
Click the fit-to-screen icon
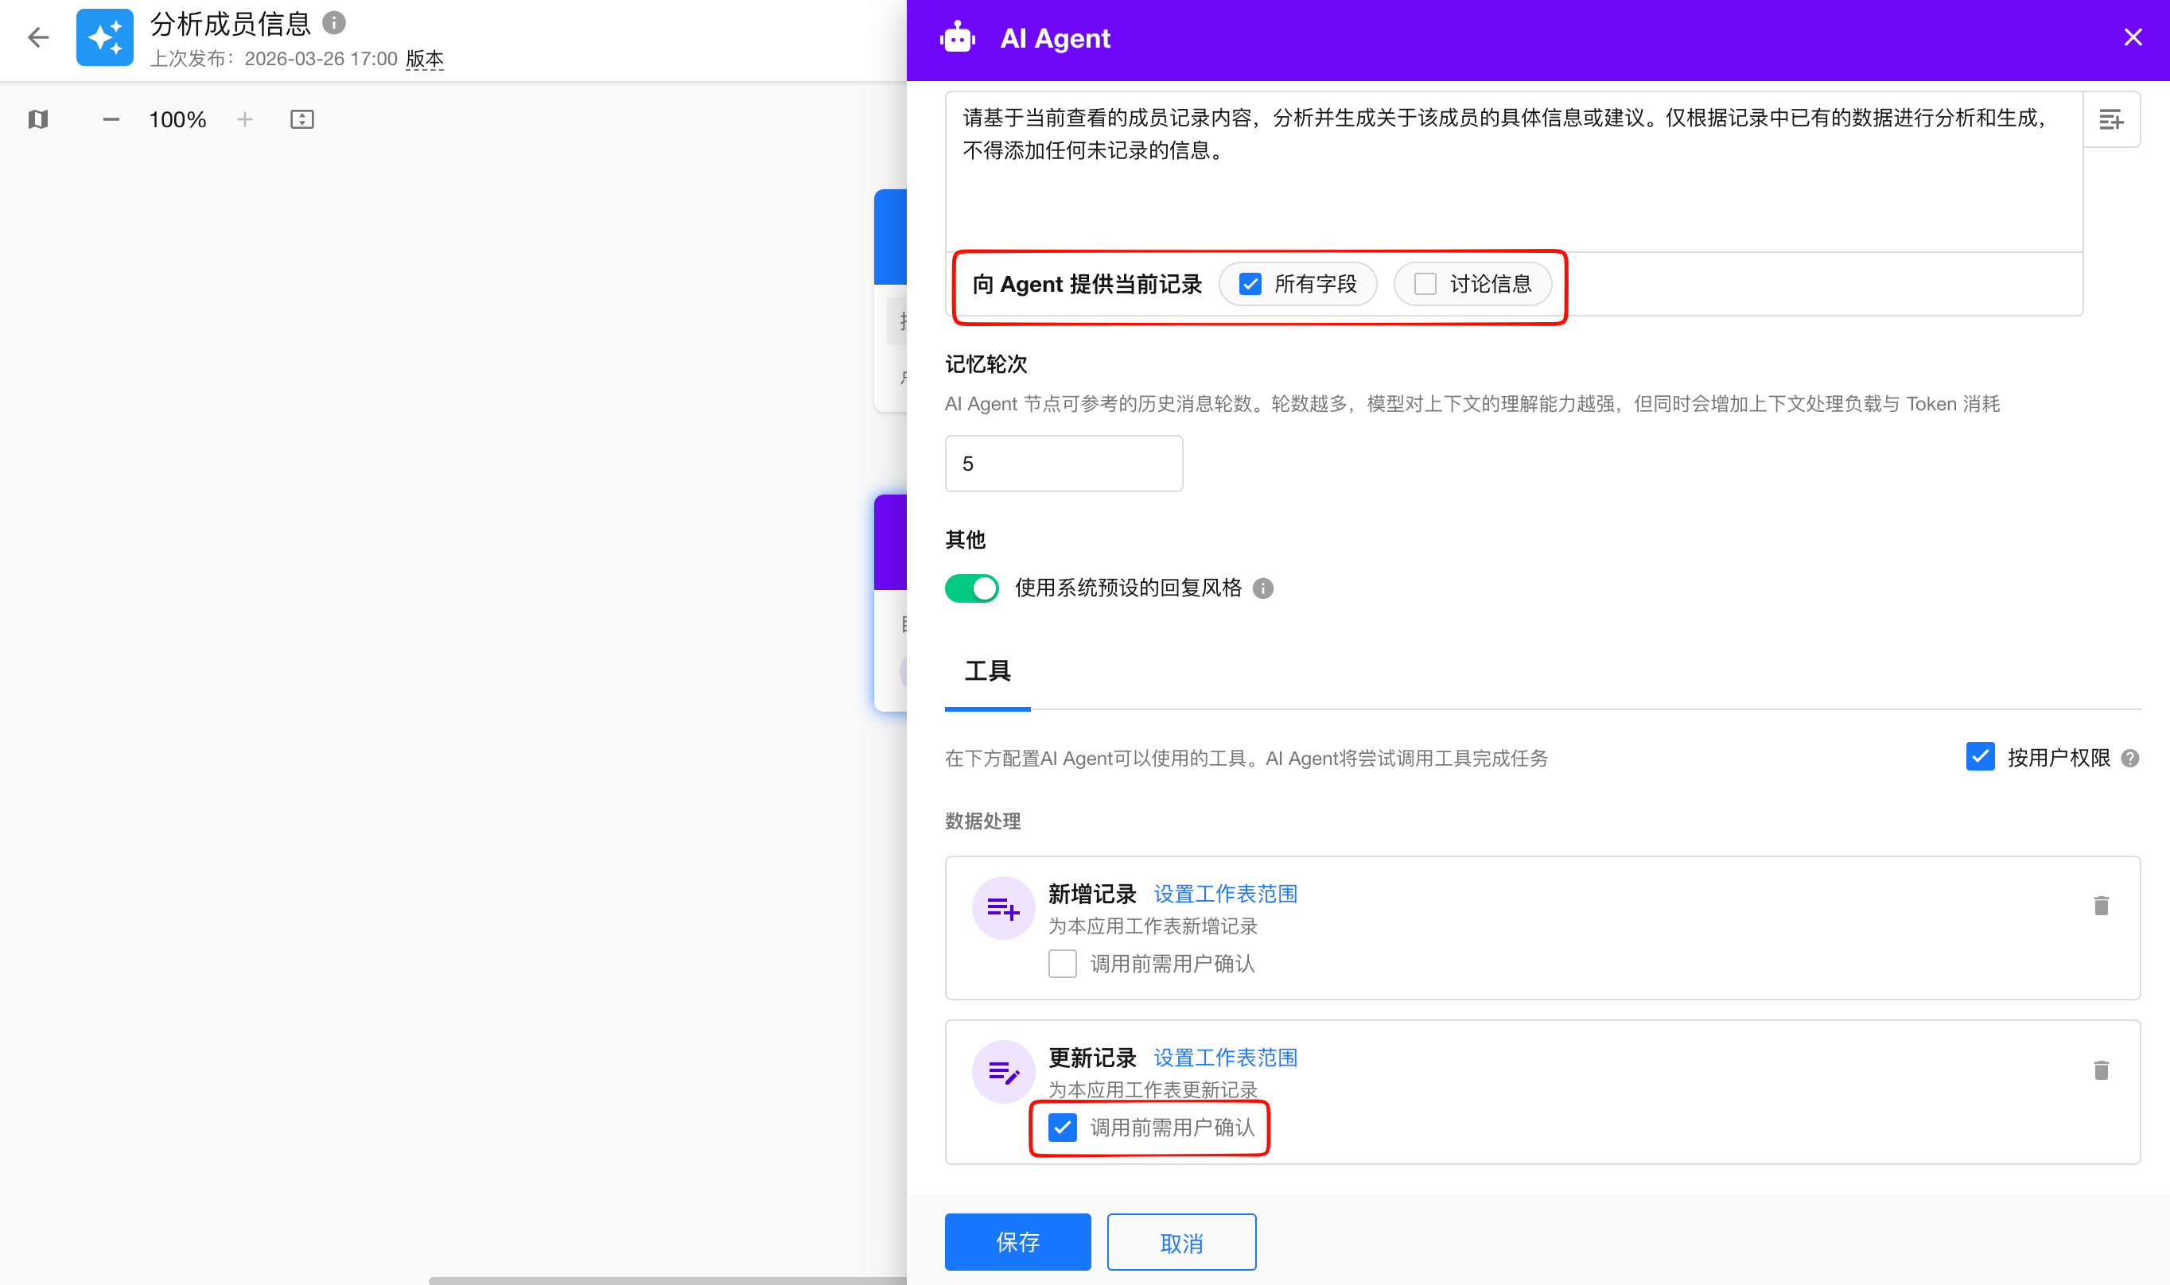tap(301, 119)
